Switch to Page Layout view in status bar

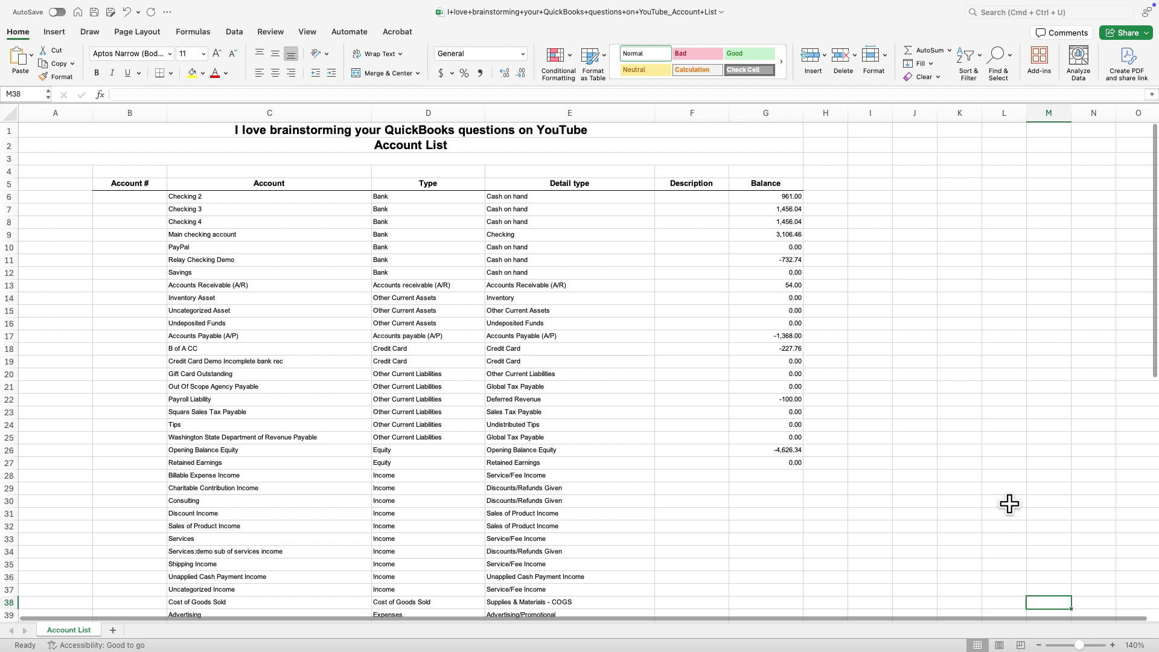click(1000, 645)
